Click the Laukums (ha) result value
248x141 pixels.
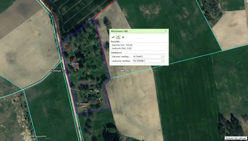click(x=129, y=48)
